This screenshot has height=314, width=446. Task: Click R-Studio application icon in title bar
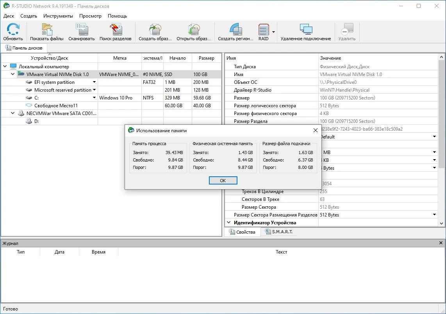[6, 6]
